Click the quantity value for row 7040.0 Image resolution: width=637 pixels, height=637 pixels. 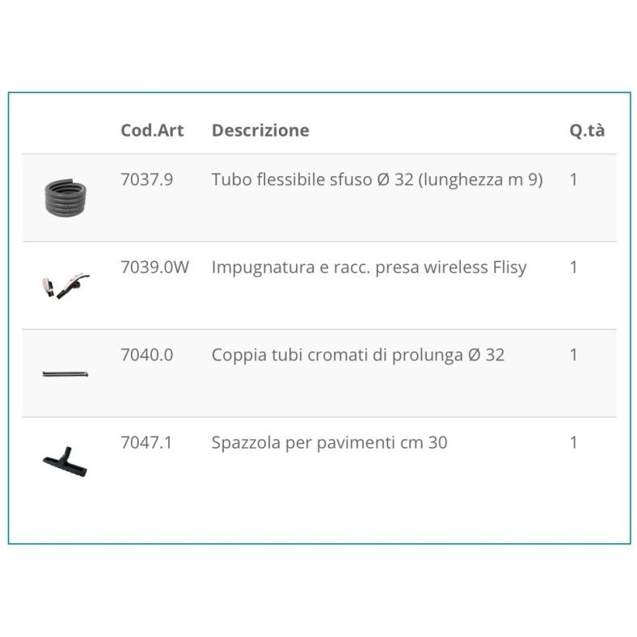point(574,355)
